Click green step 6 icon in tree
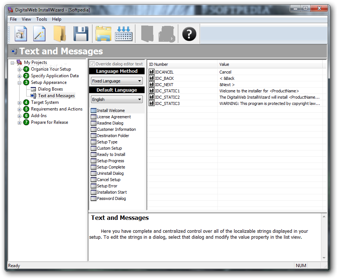The height and width of the screenshot is (279, 338). (x=26, y=116)
